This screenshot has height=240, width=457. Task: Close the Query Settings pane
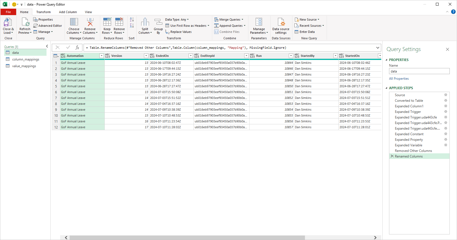coord(448,49)
